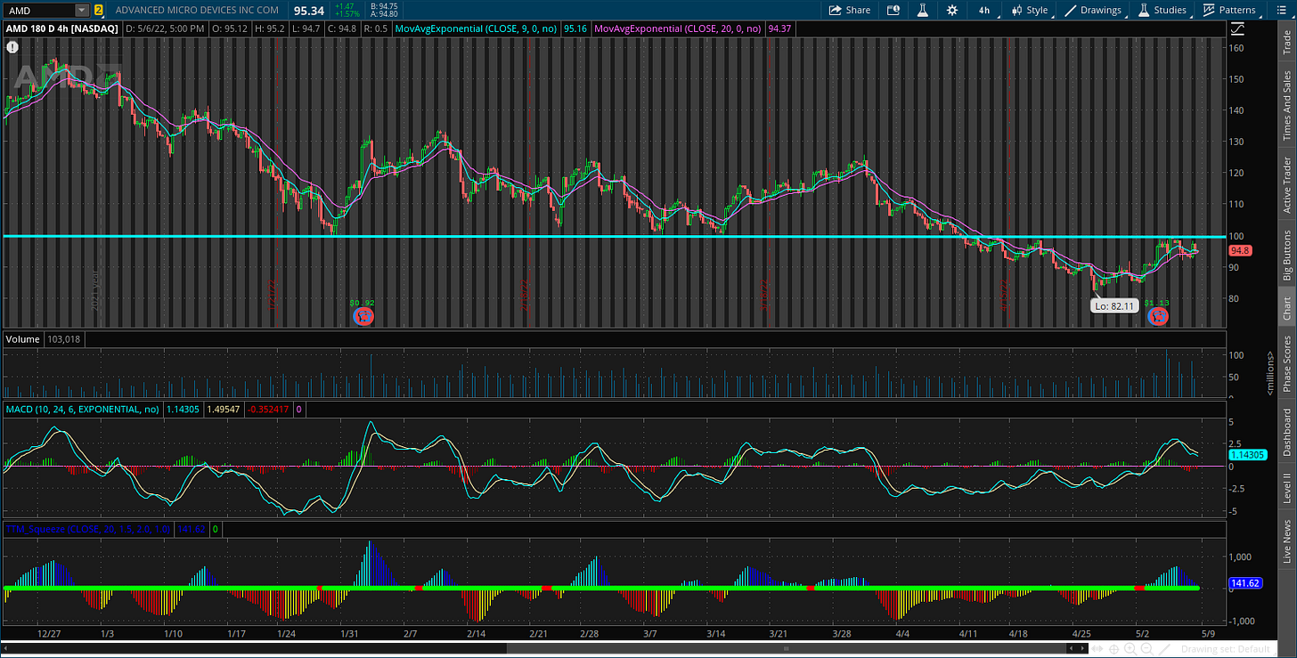Click the 94.37 EMA value readout

pyautogui.click(x=779, y=28)
